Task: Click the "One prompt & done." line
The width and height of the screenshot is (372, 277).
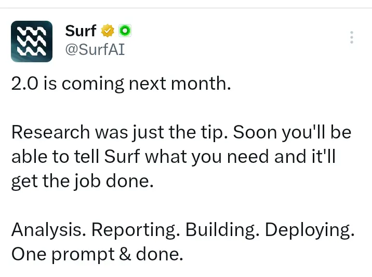Action: point(97,255)
